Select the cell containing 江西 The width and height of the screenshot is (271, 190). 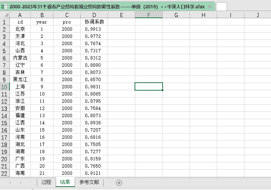click(20, 123)
